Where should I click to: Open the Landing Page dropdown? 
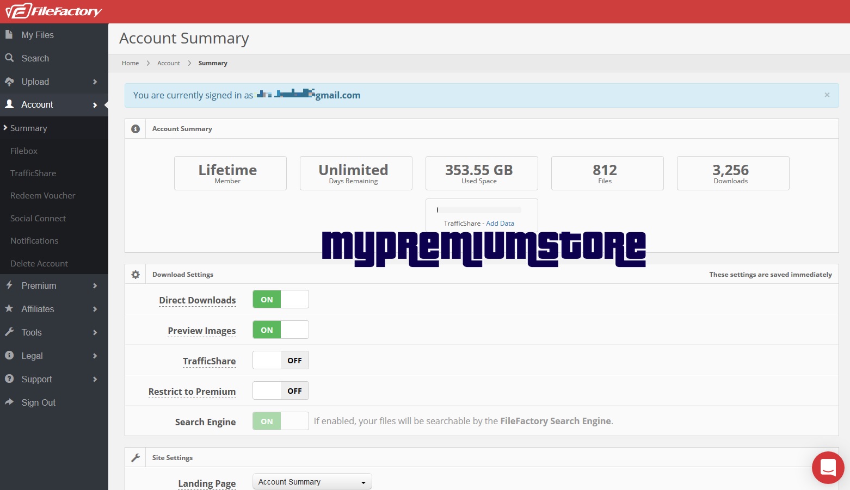coord(312,481)
